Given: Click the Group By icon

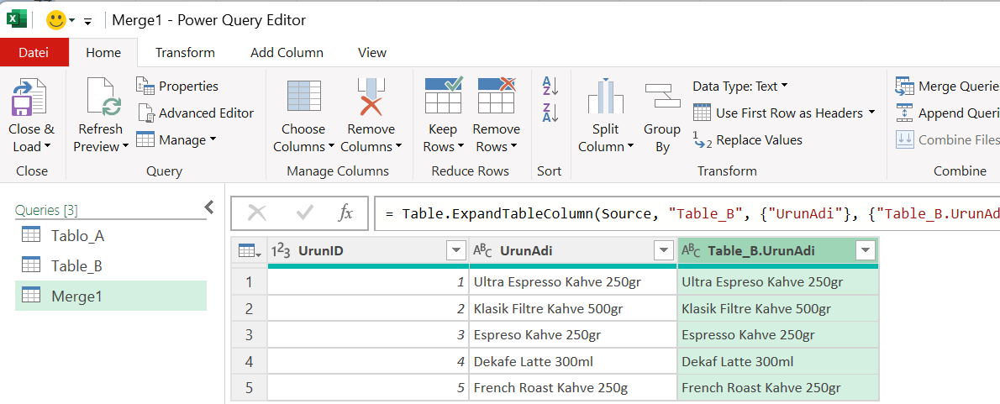Looking at the screenshot, I should (662, 97).
